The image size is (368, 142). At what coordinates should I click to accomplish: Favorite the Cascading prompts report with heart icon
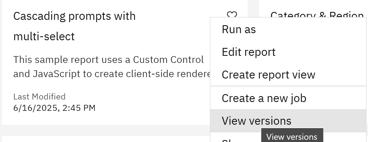(x=232, y=15)
